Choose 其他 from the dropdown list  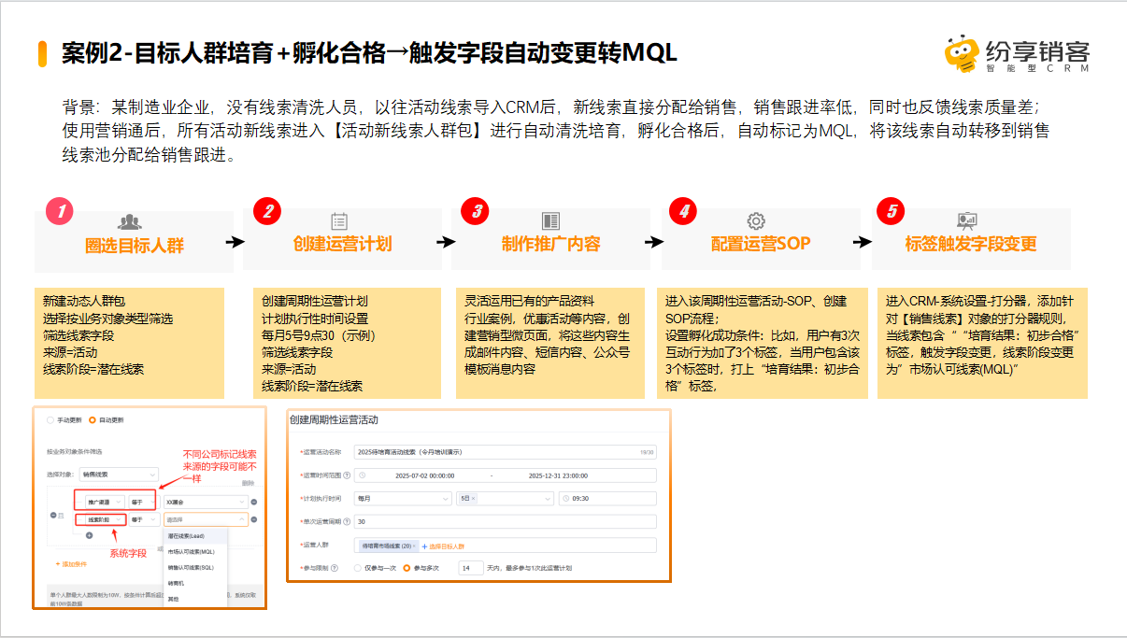click(195, 599)
